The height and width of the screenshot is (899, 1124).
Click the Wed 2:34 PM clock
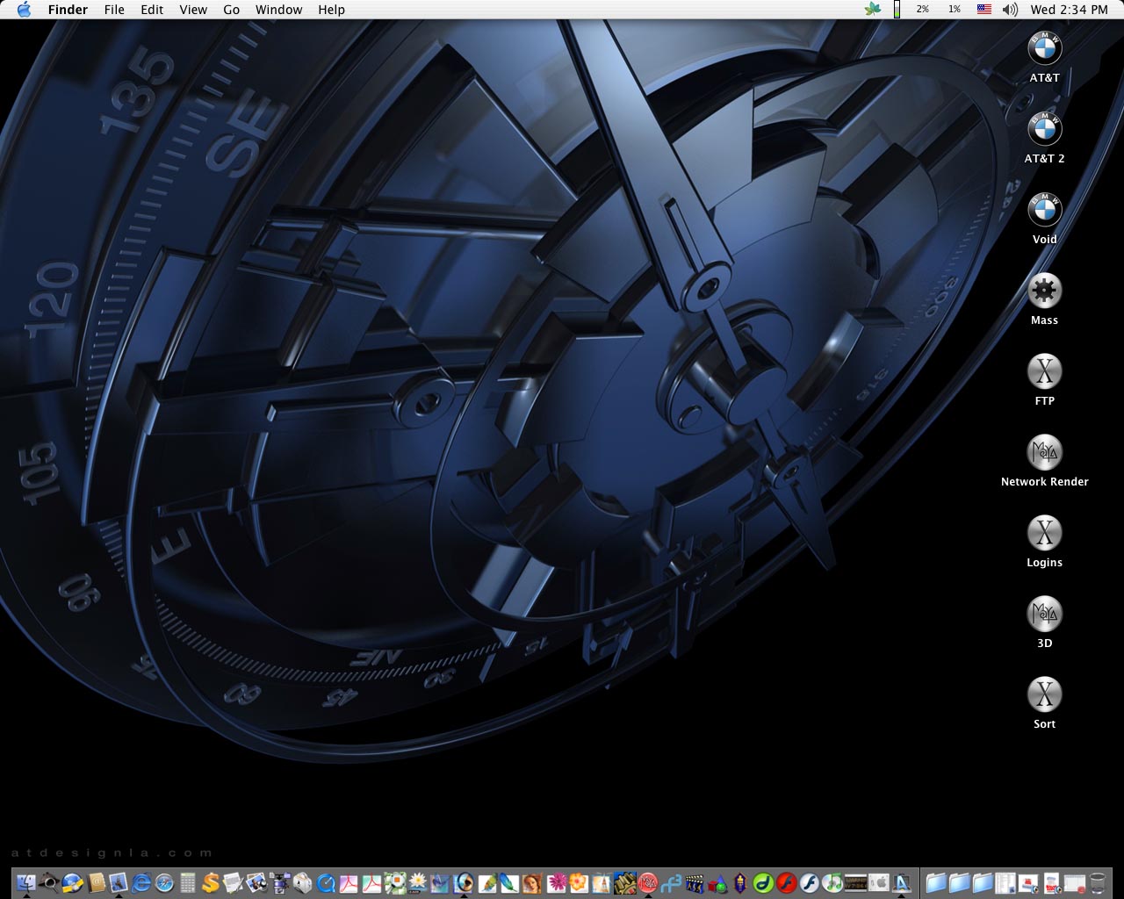point(1070,10)
